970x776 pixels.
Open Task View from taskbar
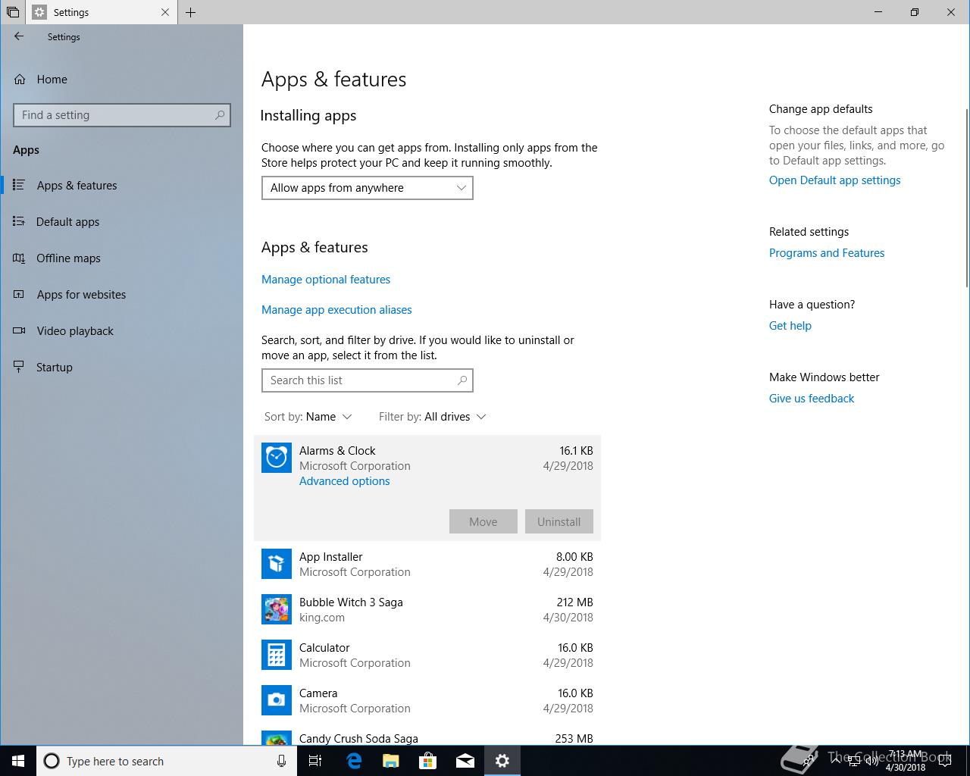point(315,761)
